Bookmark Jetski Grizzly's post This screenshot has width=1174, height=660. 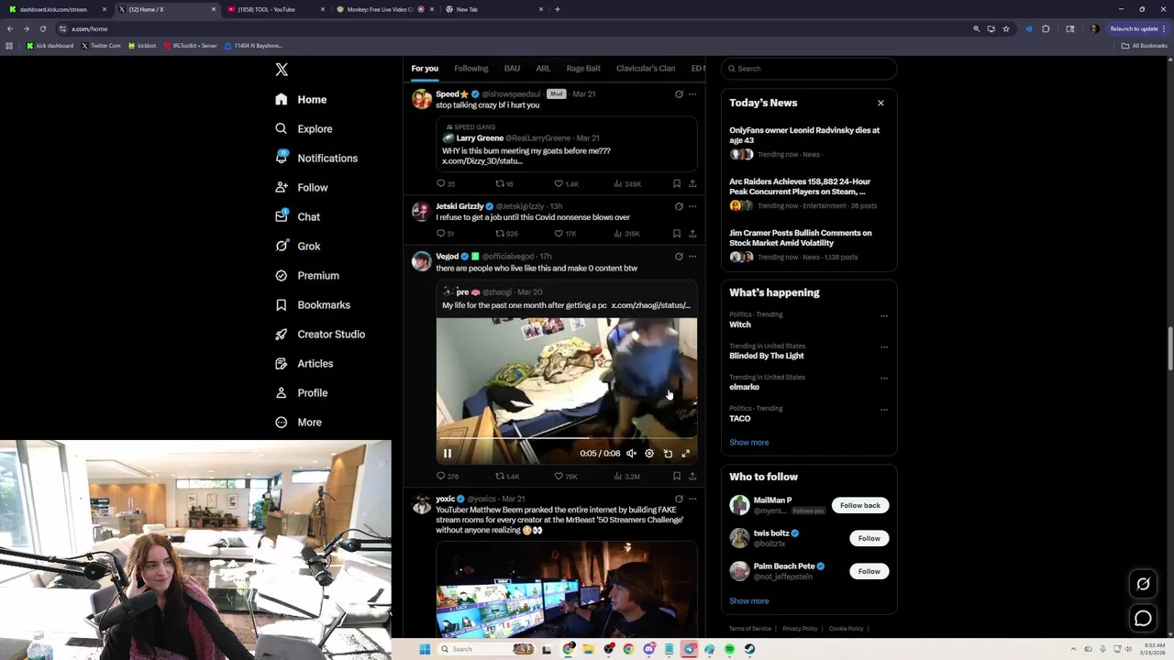tap(677, 234)
